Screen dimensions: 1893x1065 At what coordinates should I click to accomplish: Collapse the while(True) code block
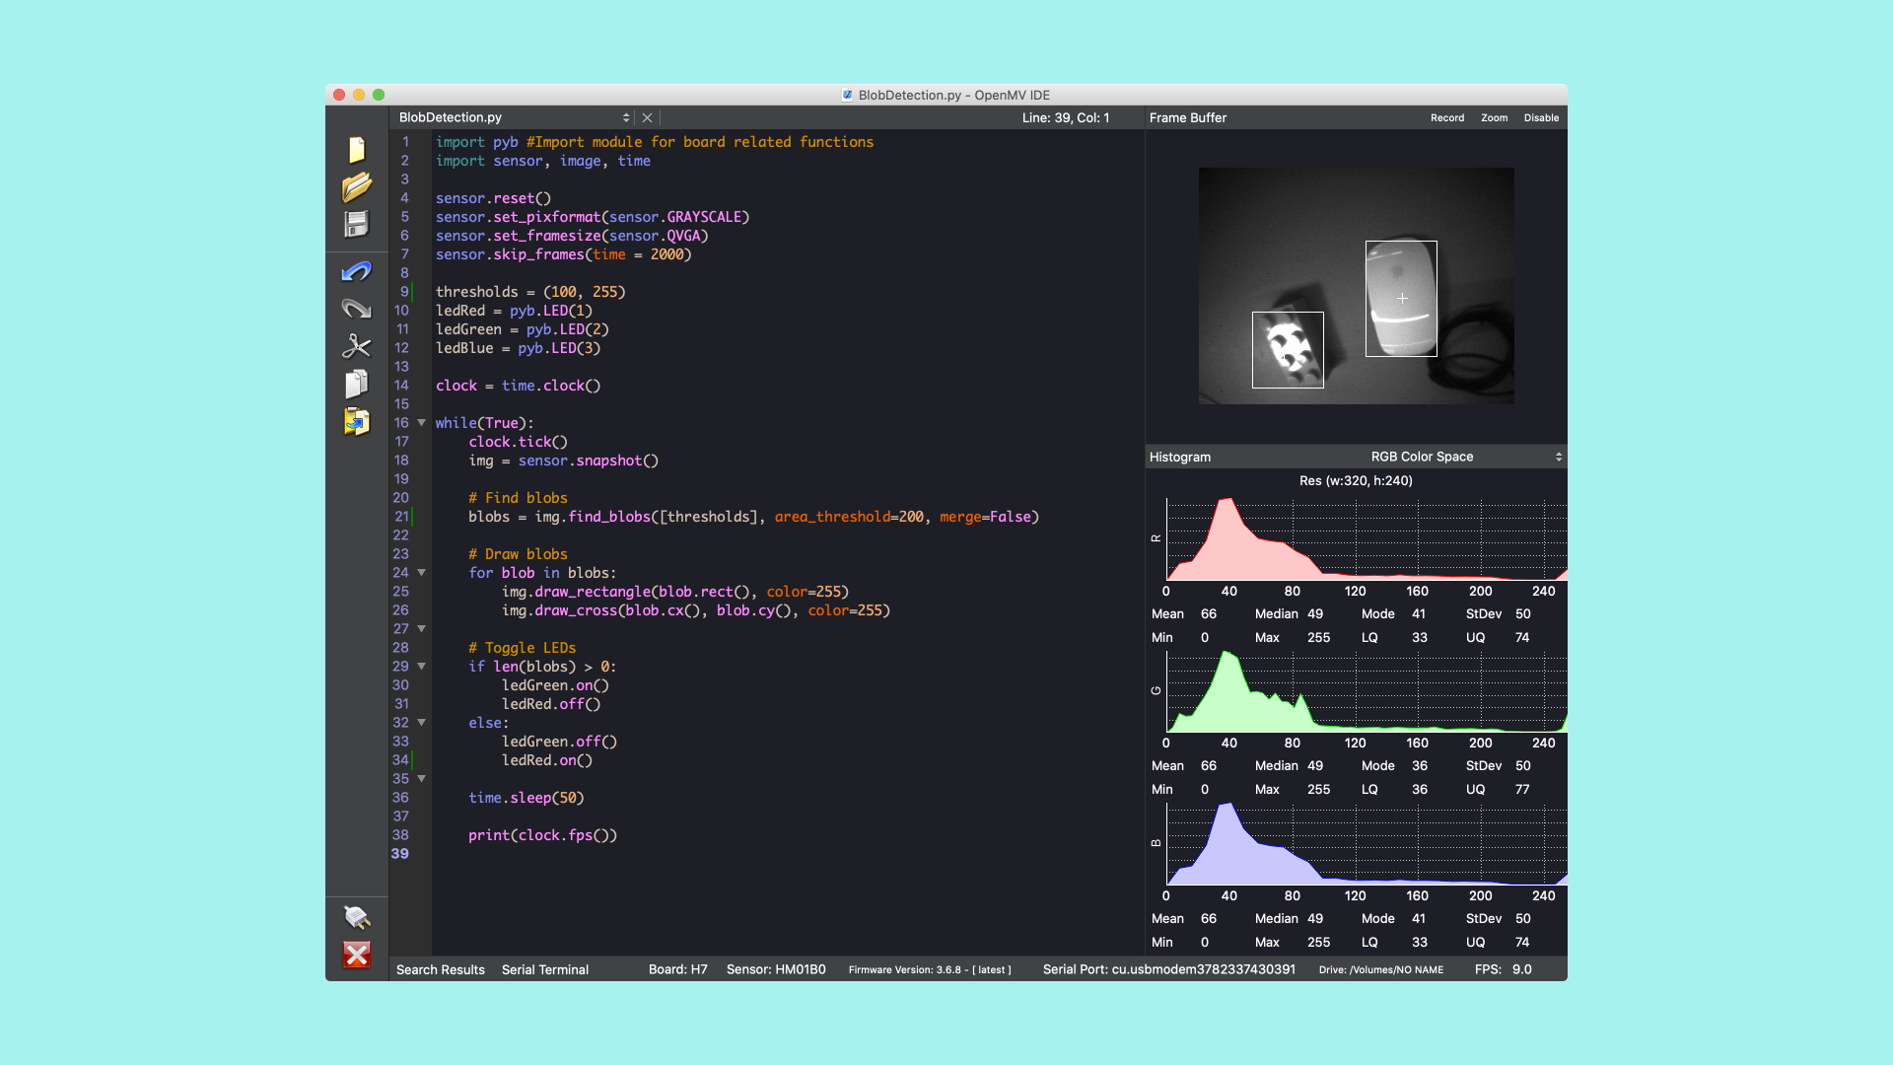pyautogui.click(x=422, y=423)
